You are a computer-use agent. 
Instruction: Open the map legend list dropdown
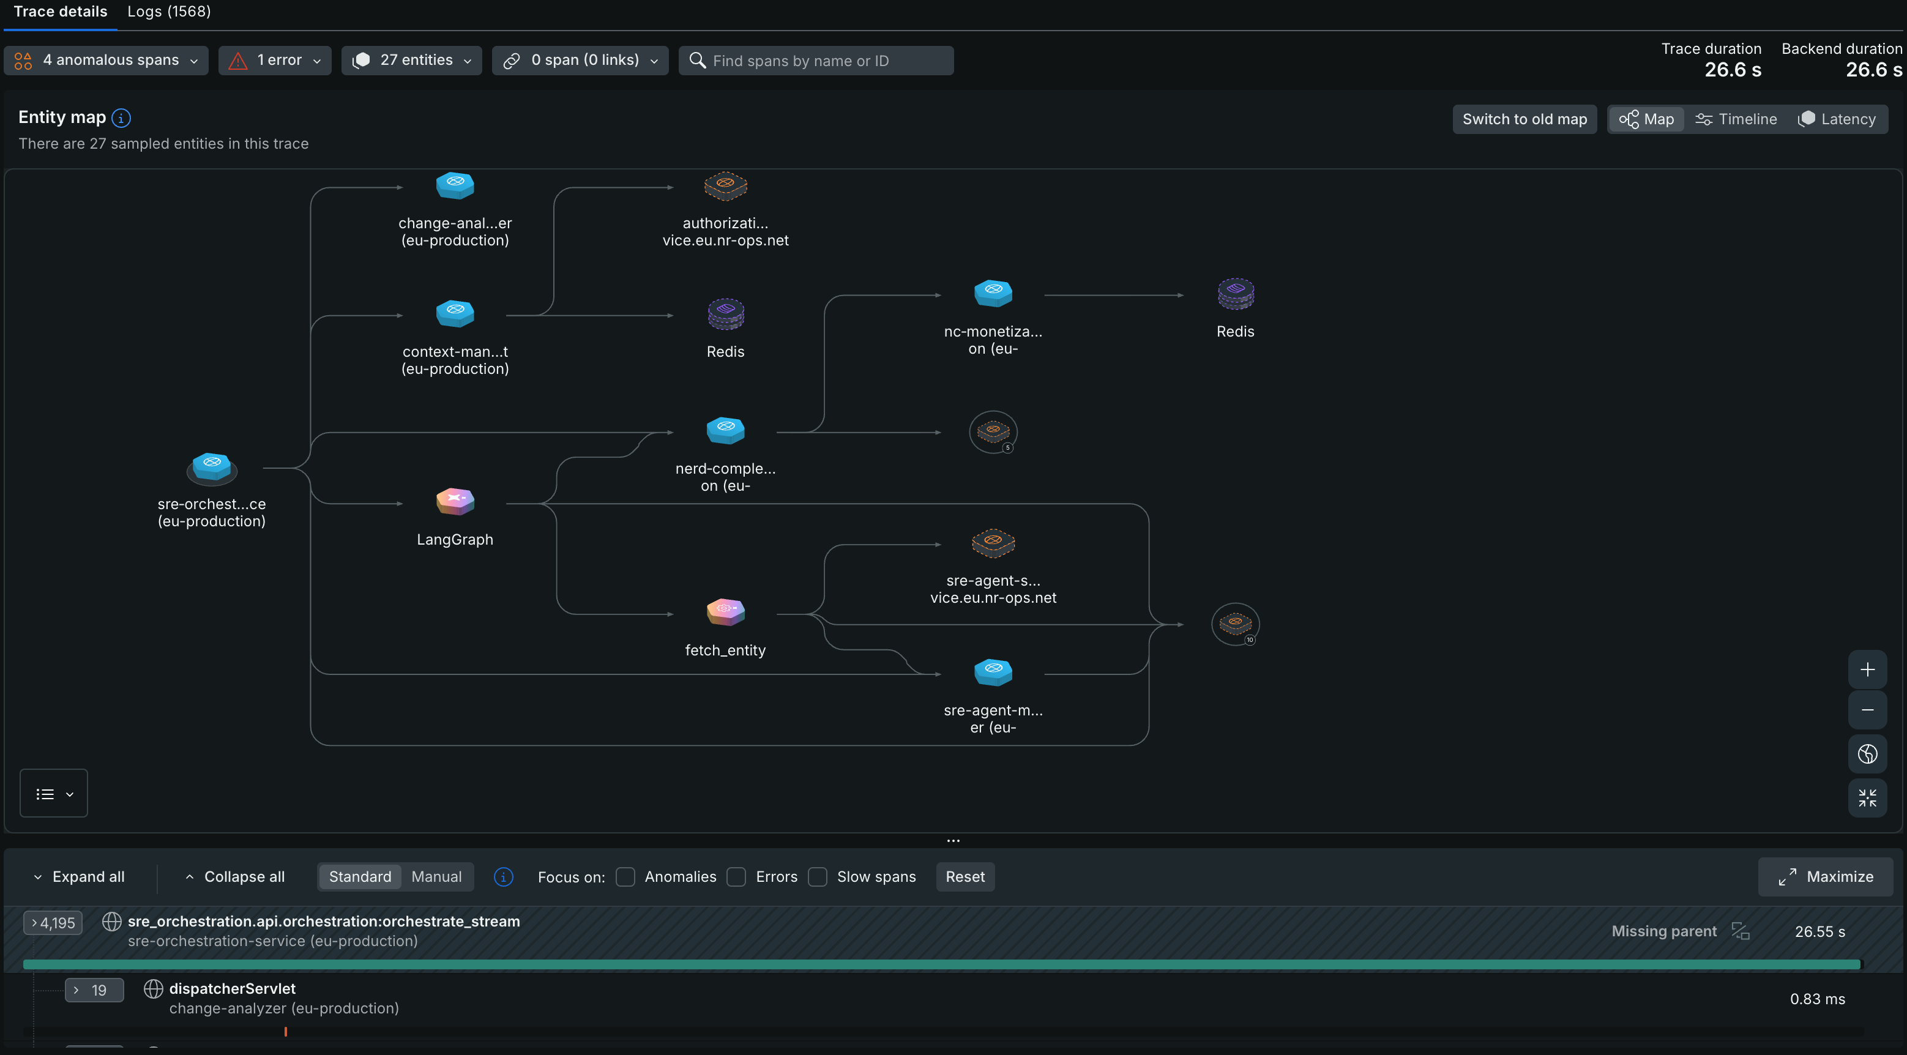coord(54,794)
